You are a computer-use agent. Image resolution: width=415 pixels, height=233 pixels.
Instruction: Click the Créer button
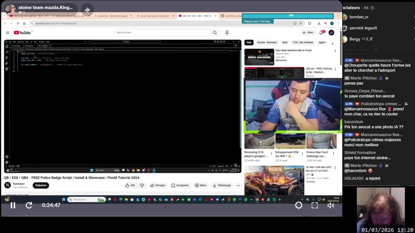(x=308, y=32)
